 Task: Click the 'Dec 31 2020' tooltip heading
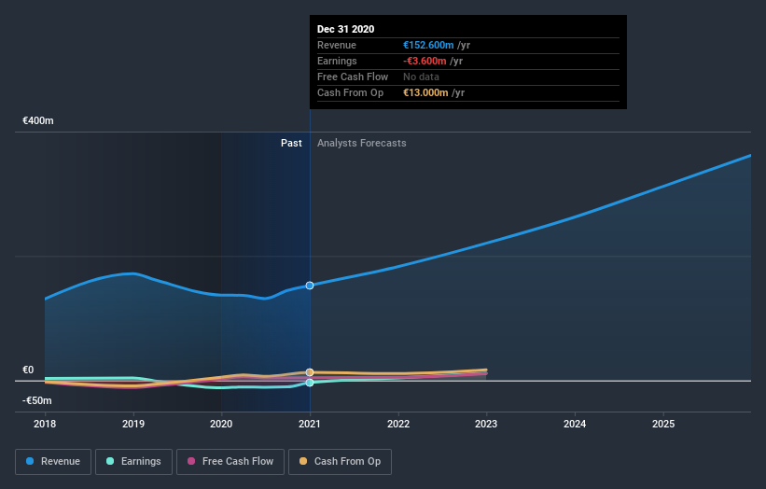(x=346, y=29)
